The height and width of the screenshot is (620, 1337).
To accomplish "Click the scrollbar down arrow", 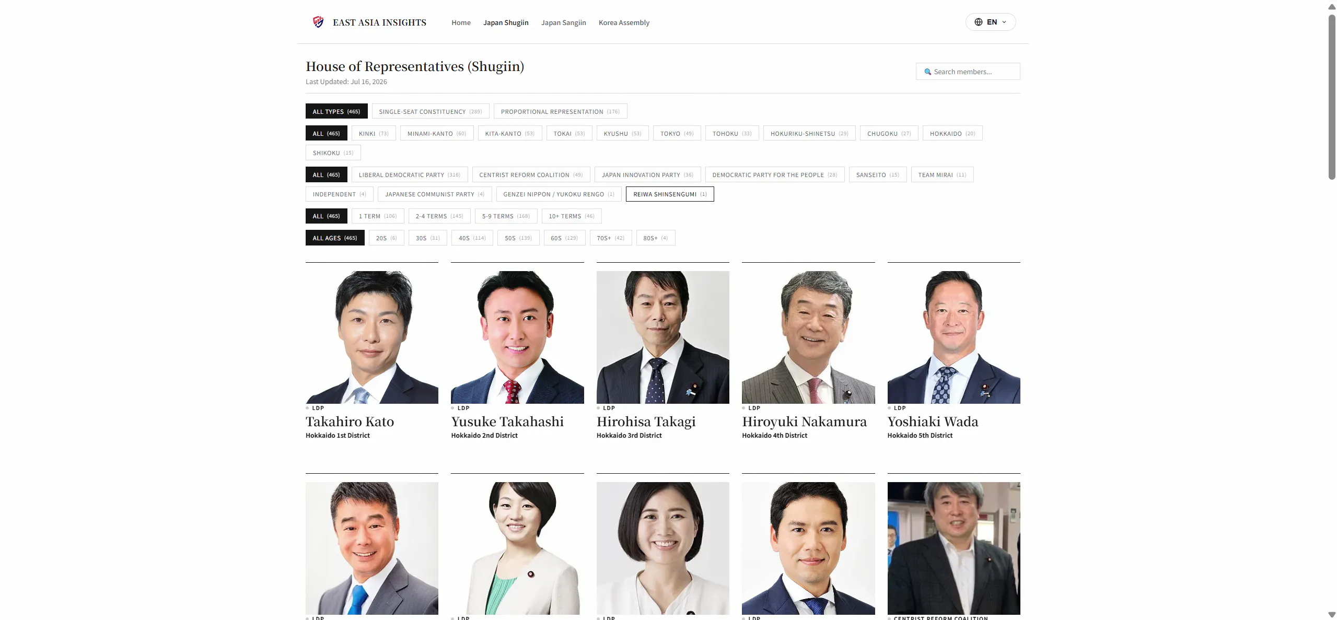I will 1332,614.
